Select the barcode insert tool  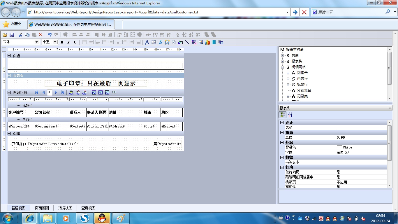[214, 42]
